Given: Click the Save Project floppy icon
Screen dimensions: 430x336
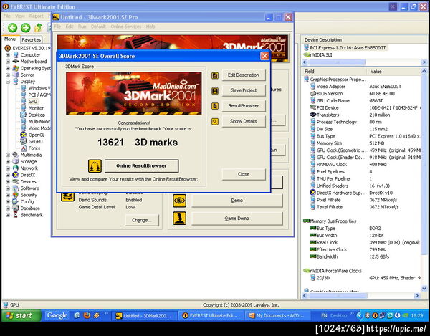Looking at the screenshot, I should coord(215,91).
